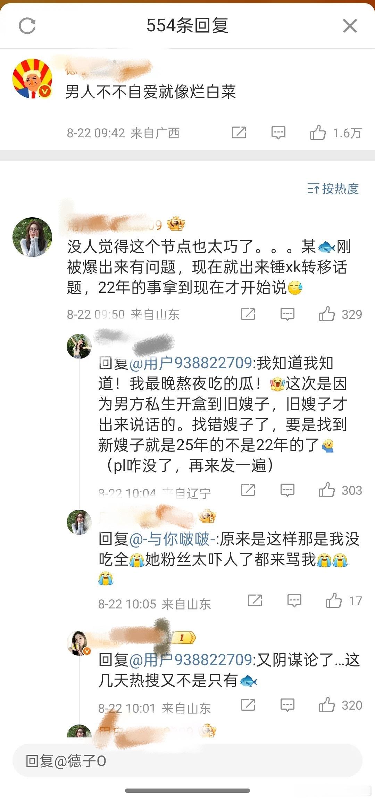Focus the 回复@德子O input field
Image resolution: width=375 pixels, height=800 pixels.
pos(187,761)
